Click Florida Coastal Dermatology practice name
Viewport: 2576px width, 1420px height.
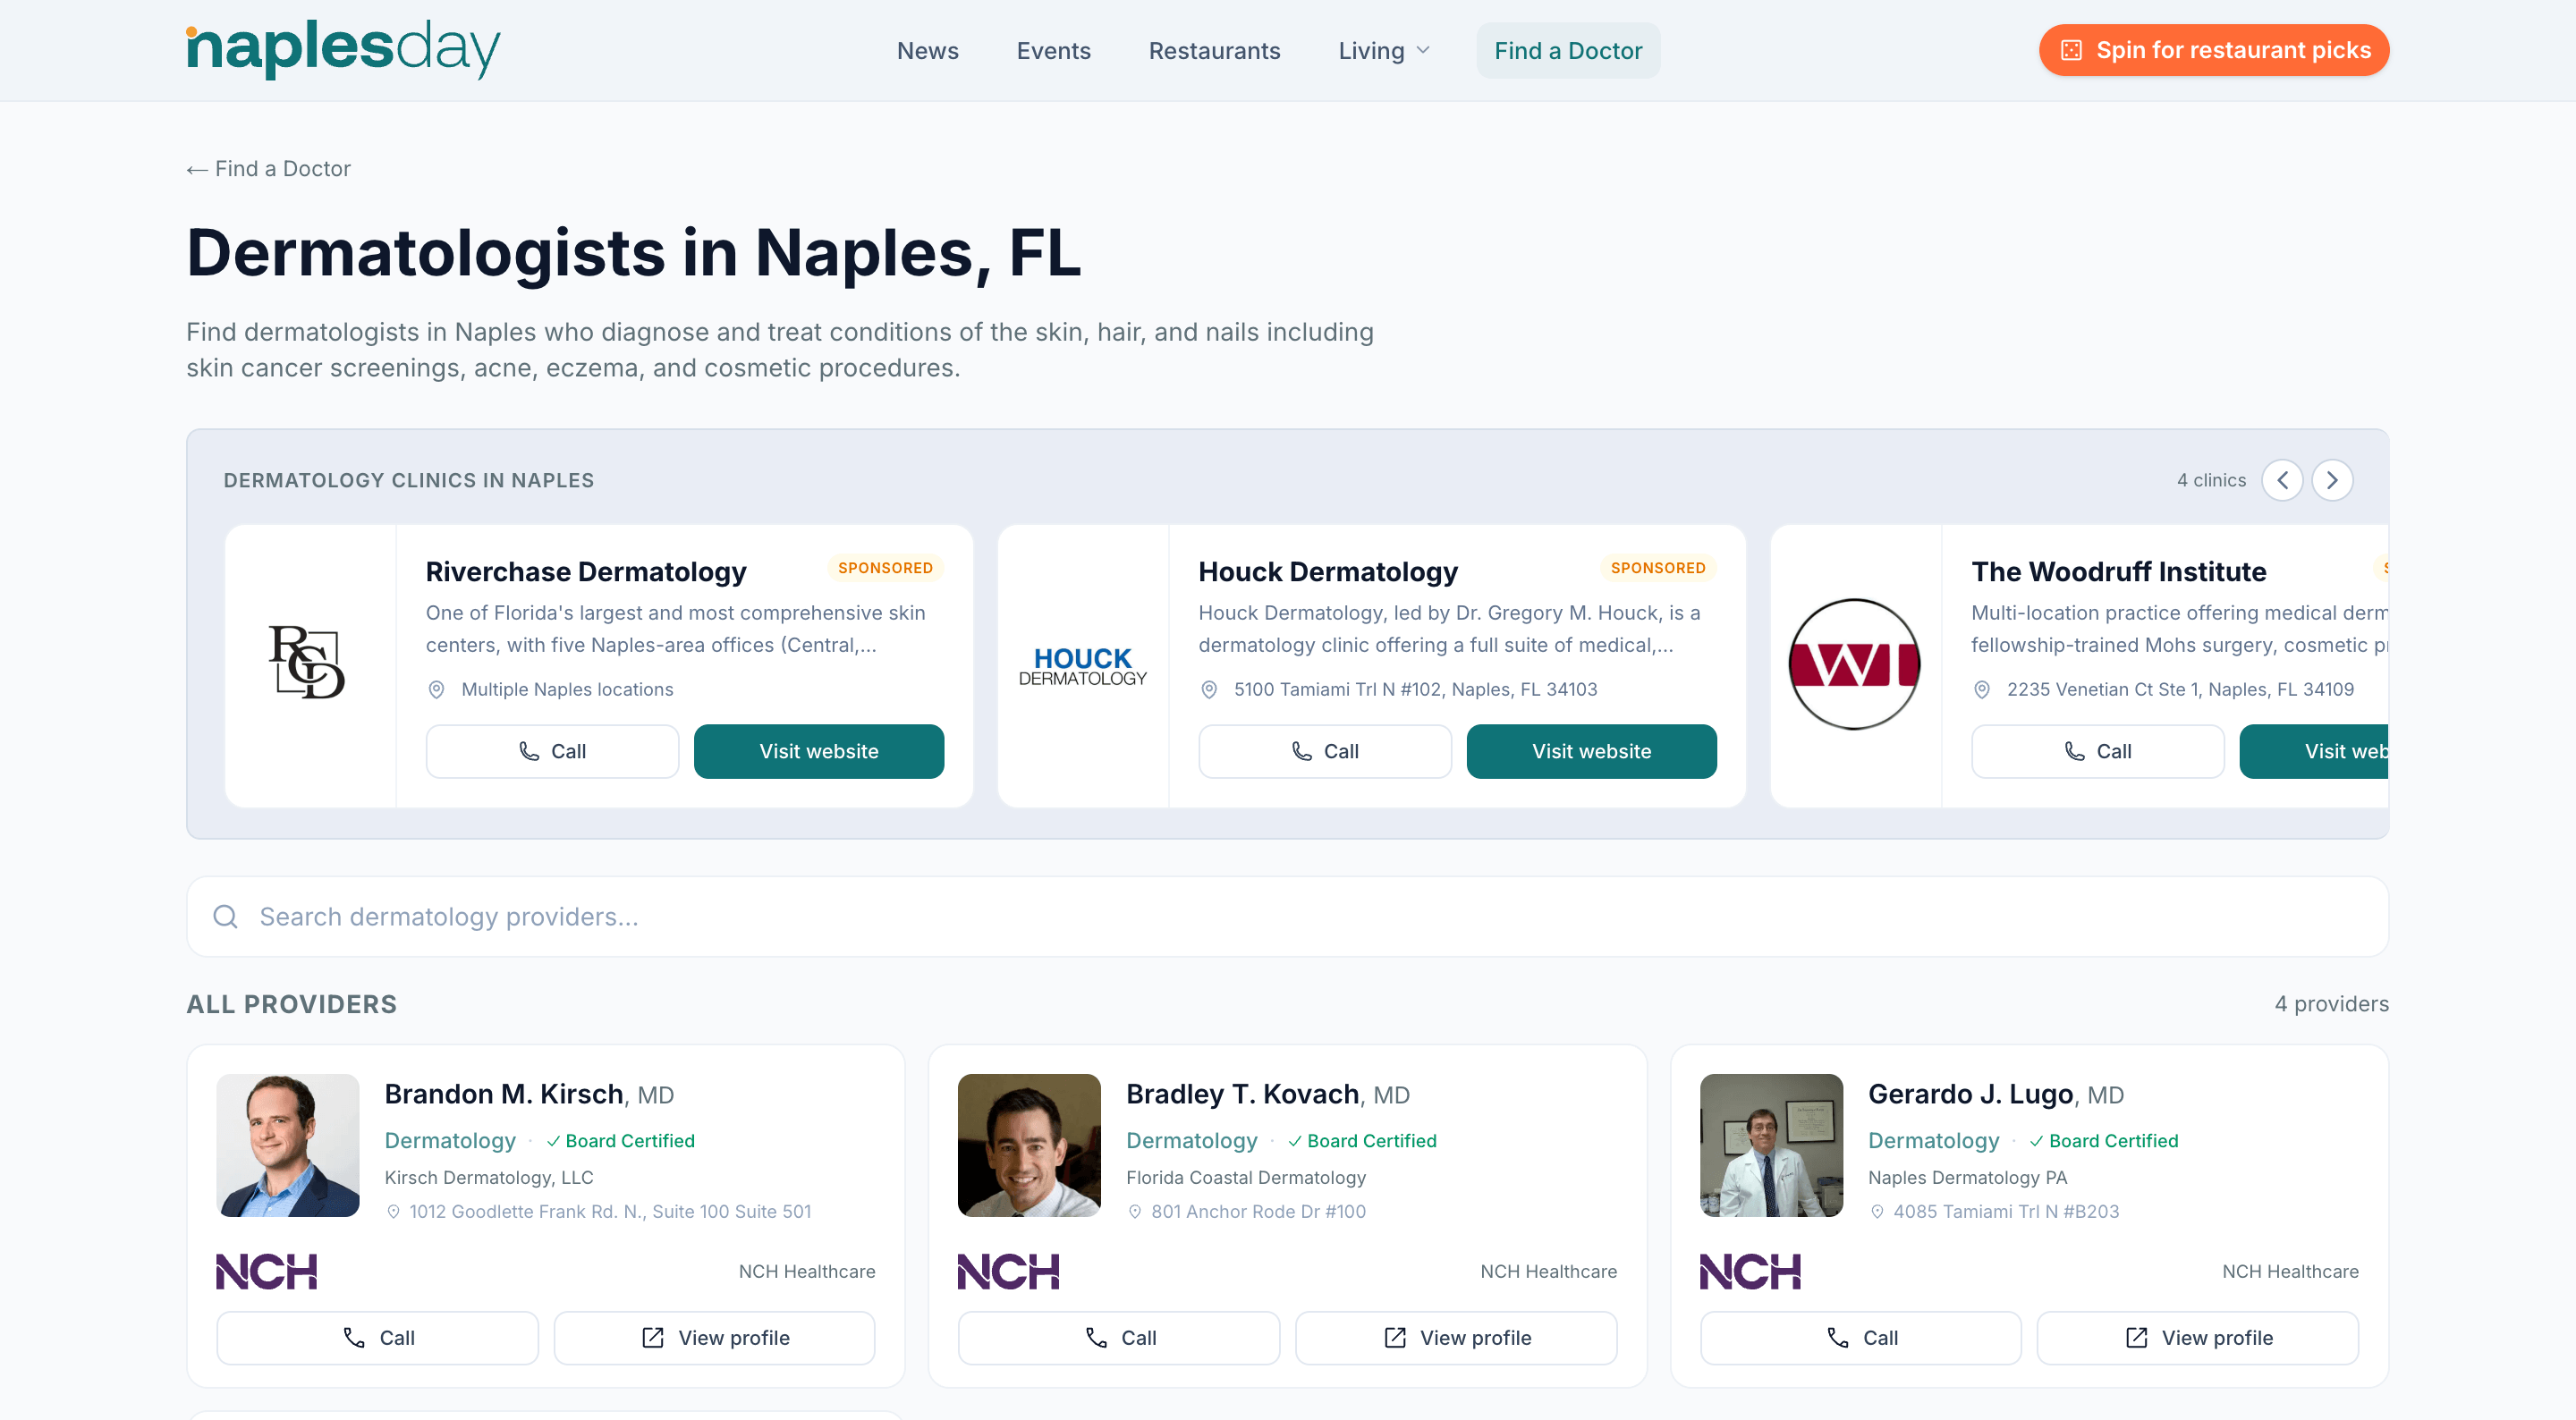pyautogui.click(x=1246, y=1178)
